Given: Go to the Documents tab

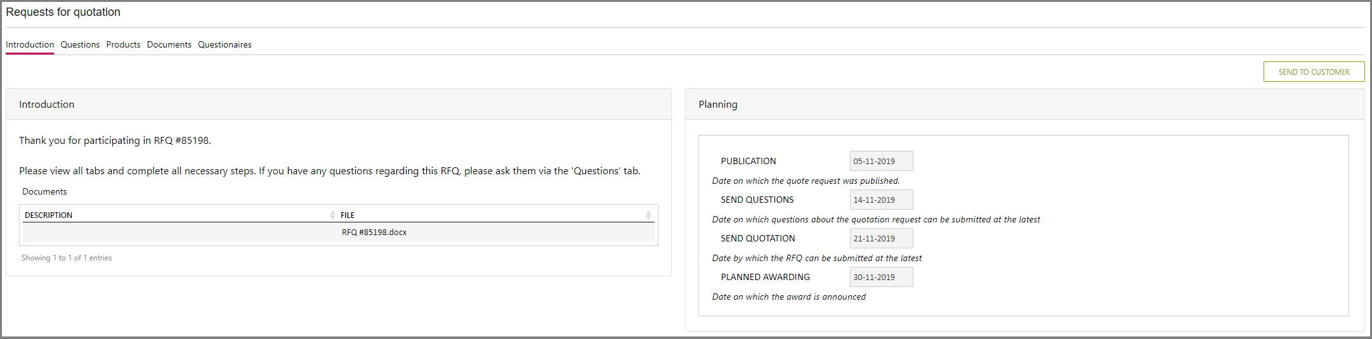Looking at the screenshot, I should coord(169,45).
